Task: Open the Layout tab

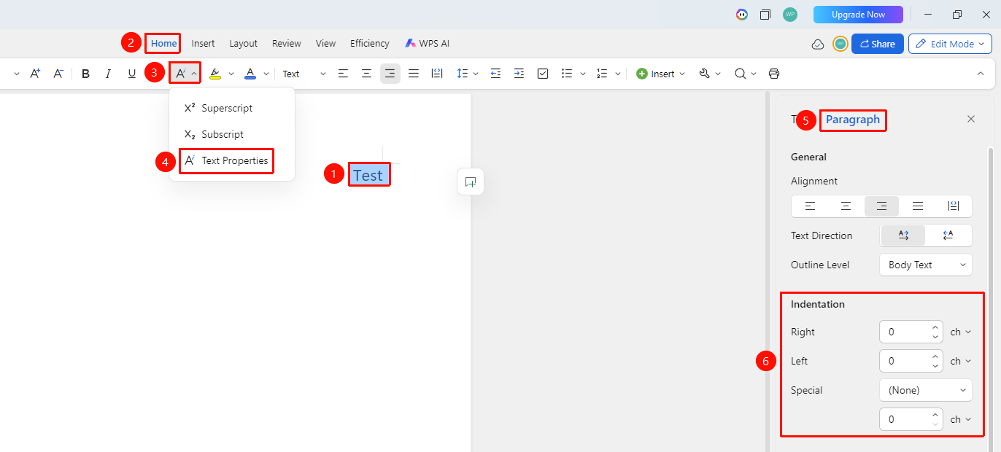Action: 244,44
